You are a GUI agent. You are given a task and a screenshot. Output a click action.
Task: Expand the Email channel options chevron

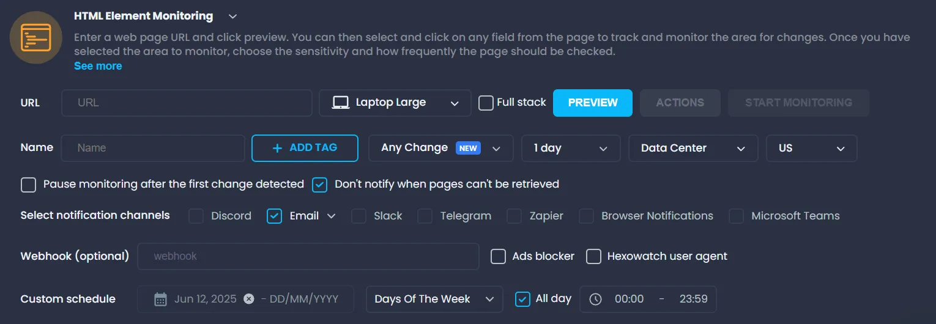click(332, 216)
